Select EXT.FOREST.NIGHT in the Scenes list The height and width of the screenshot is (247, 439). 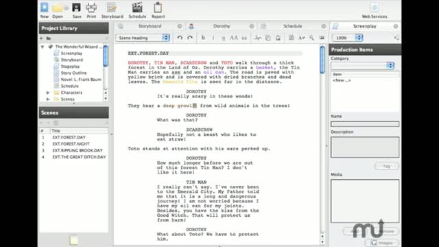(x=71, y=143)
